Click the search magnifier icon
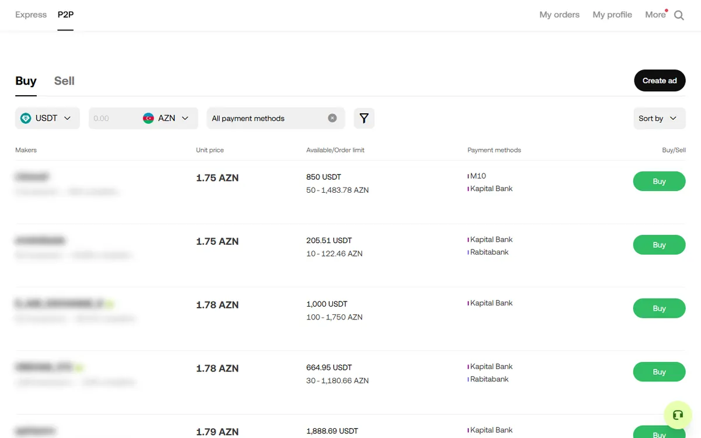701x438 pixels. point(679,15)
